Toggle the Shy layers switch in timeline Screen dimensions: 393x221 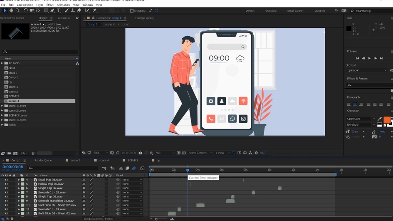[121, 168]
